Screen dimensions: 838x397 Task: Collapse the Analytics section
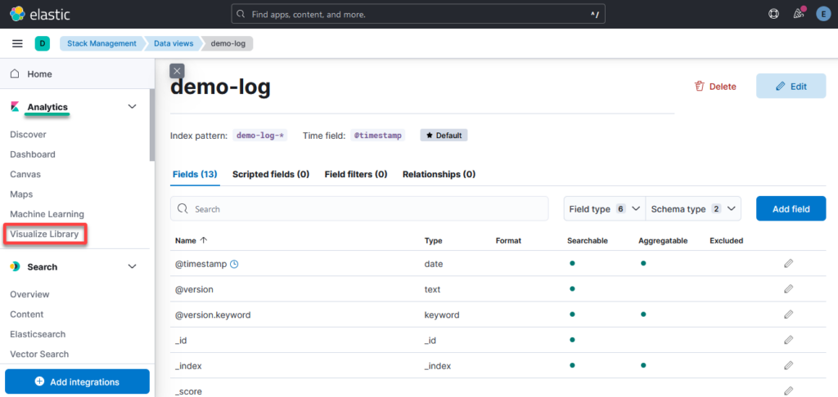click(133, 107)
